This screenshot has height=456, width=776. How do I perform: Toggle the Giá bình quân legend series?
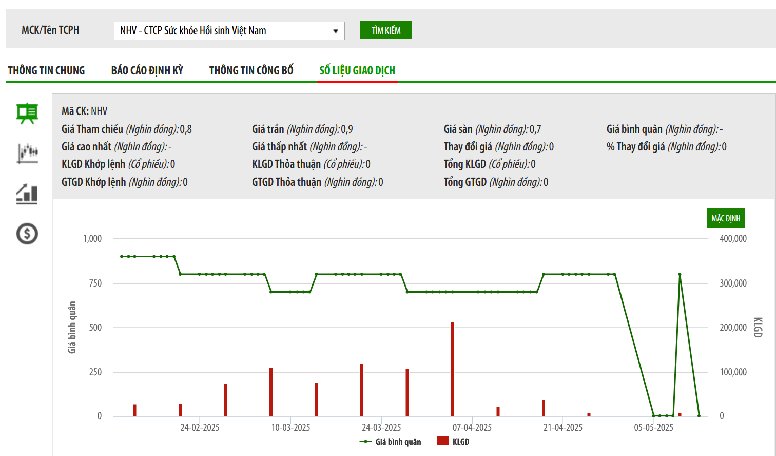391,442
